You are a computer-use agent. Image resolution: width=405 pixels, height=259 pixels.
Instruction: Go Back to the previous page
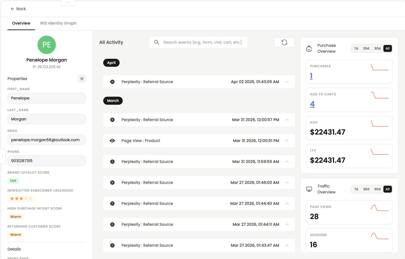click(18, 9)
